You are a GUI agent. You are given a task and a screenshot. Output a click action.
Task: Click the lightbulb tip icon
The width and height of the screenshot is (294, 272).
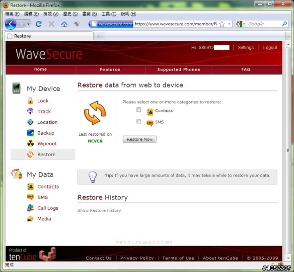click(93, 177)
